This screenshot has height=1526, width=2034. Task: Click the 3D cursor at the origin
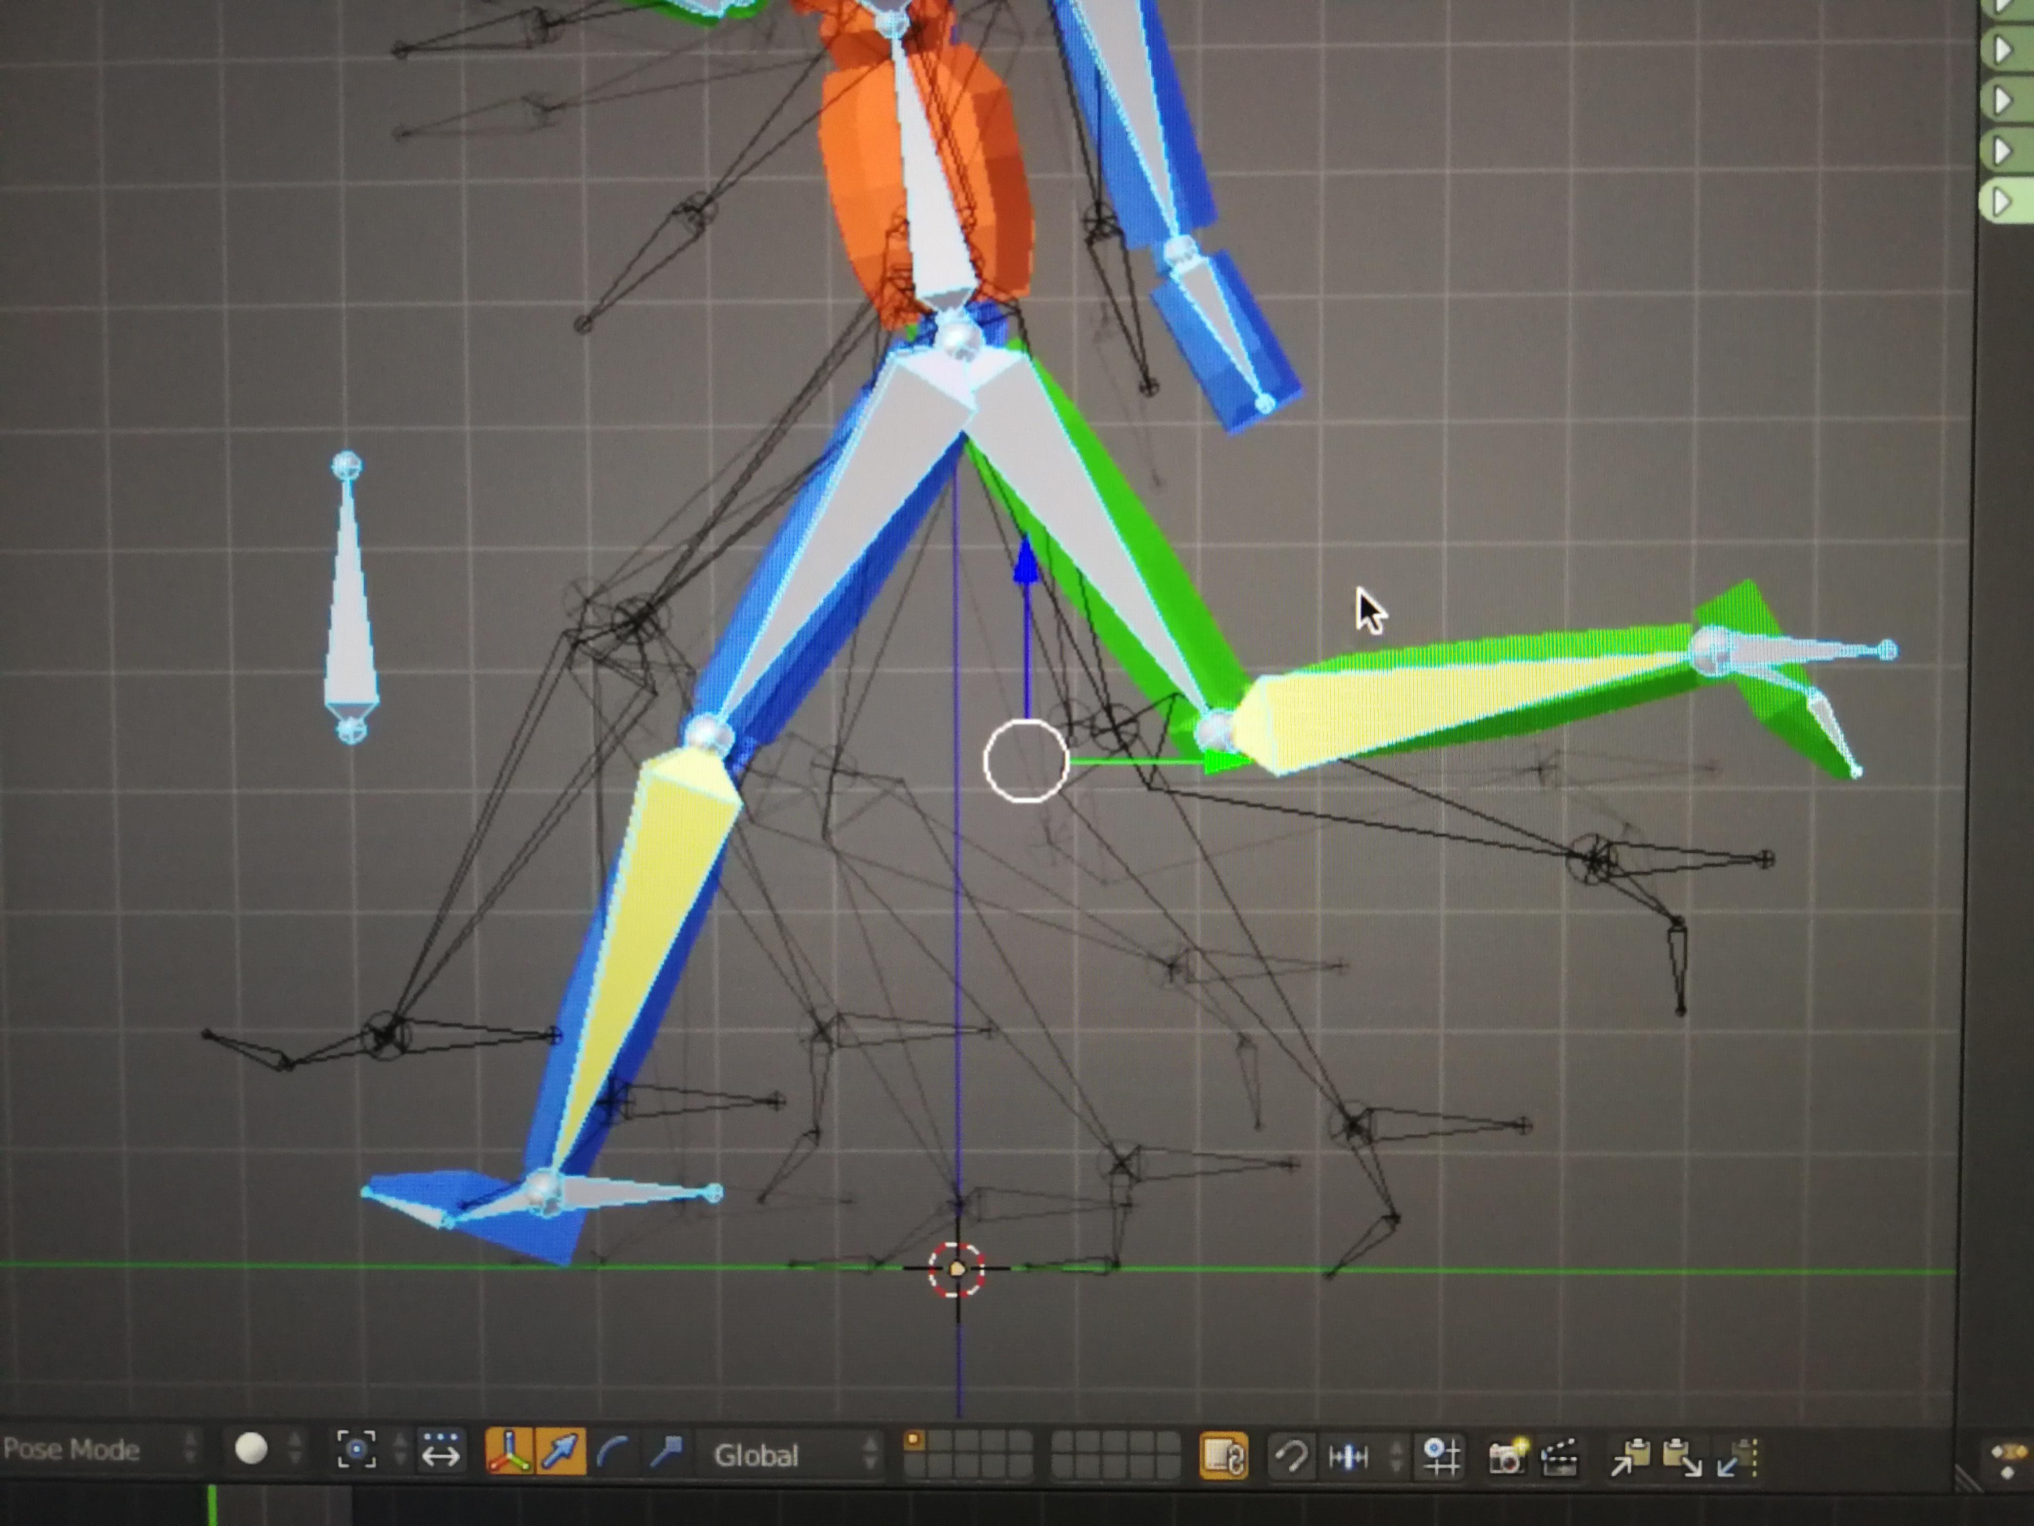pos(957,1270)
